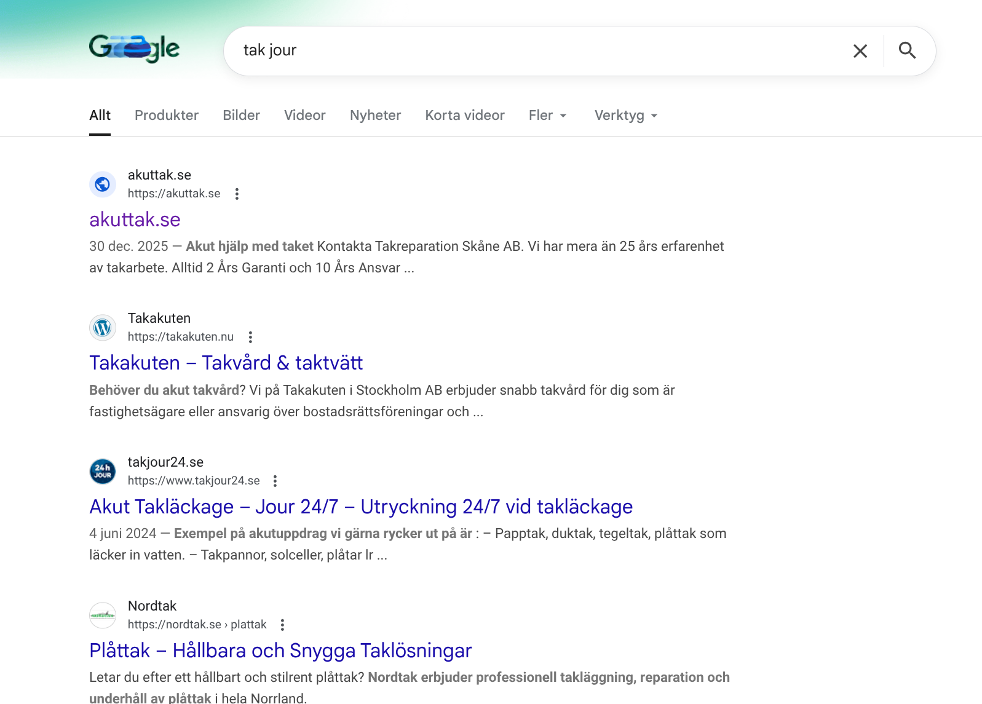982x704 pixels.
Task: Open the Videor tab
Action: (304, 115)
